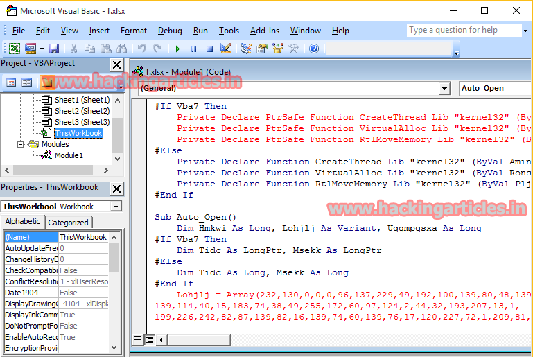The image size is (533, 357).
Task: Open the Edit menu
Action: (43, 31)
